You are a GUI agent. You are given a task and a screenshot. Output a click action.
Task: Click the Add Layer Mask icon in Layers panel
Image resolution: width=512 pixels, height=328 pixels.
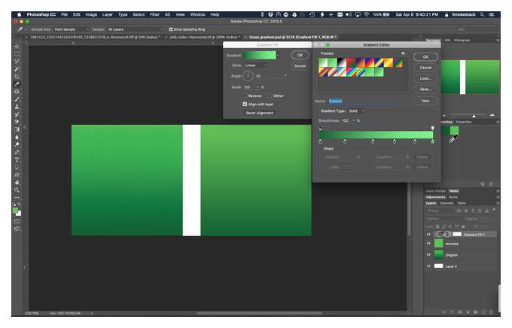(460, 311)
